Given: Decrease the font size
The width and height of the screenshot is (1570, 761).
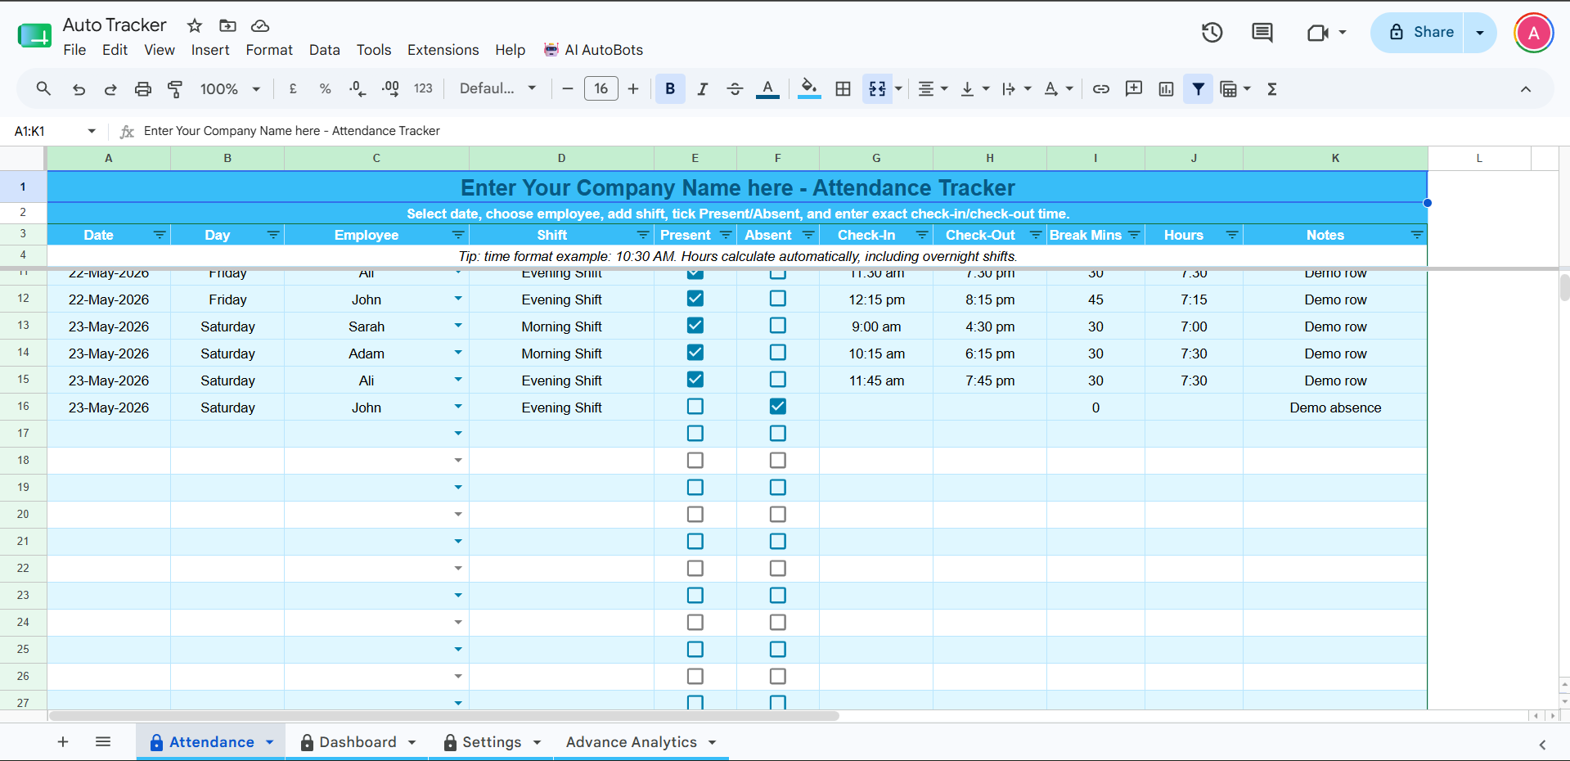Looking at the screenshot, I should 568,88.
